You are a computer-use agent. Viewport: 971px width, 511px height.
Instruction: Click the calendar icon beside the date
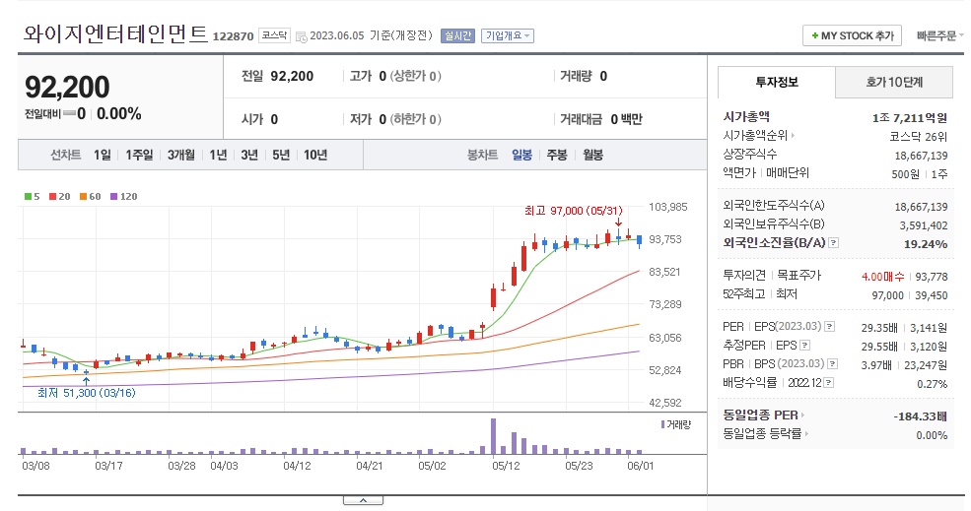tap(301, 36)
